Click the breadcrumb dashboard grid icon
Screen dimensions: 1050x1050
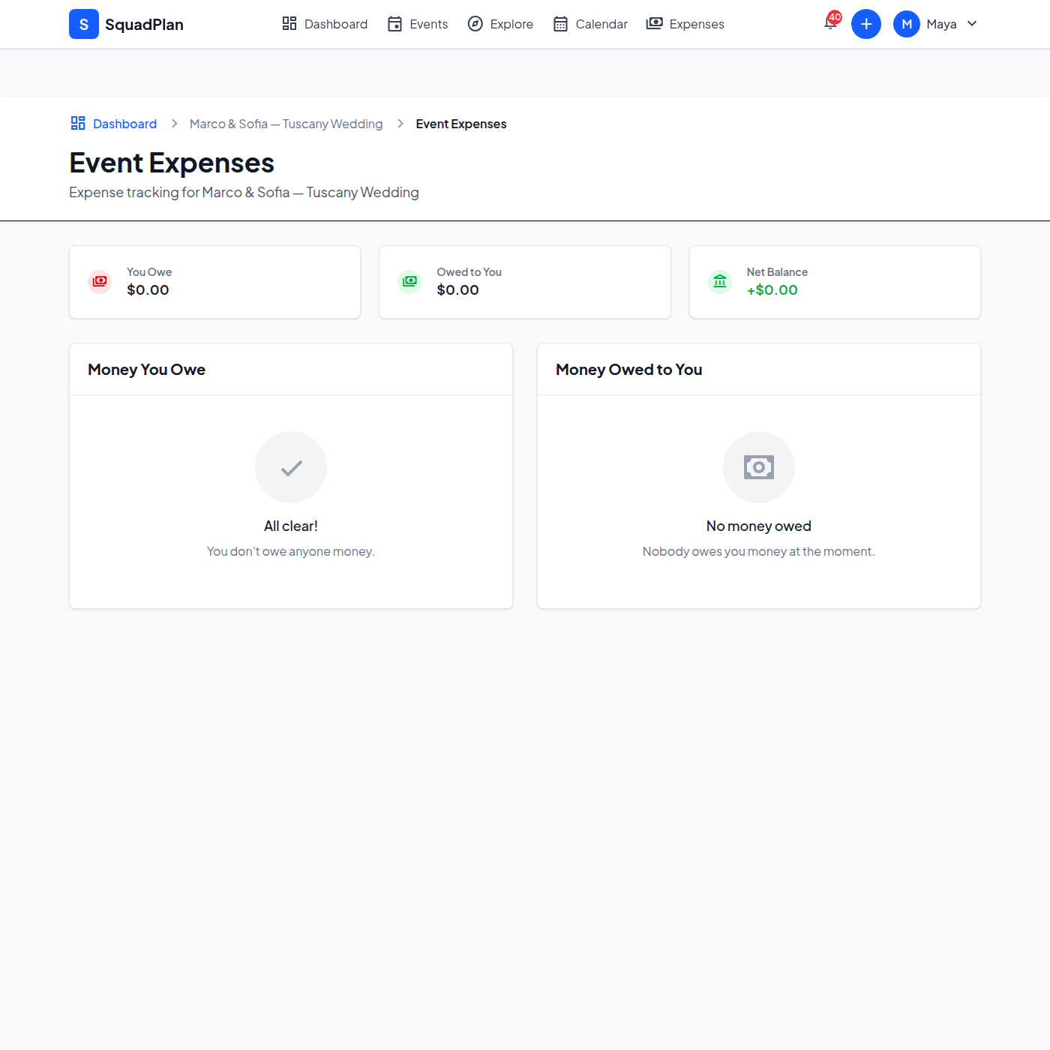78,123
